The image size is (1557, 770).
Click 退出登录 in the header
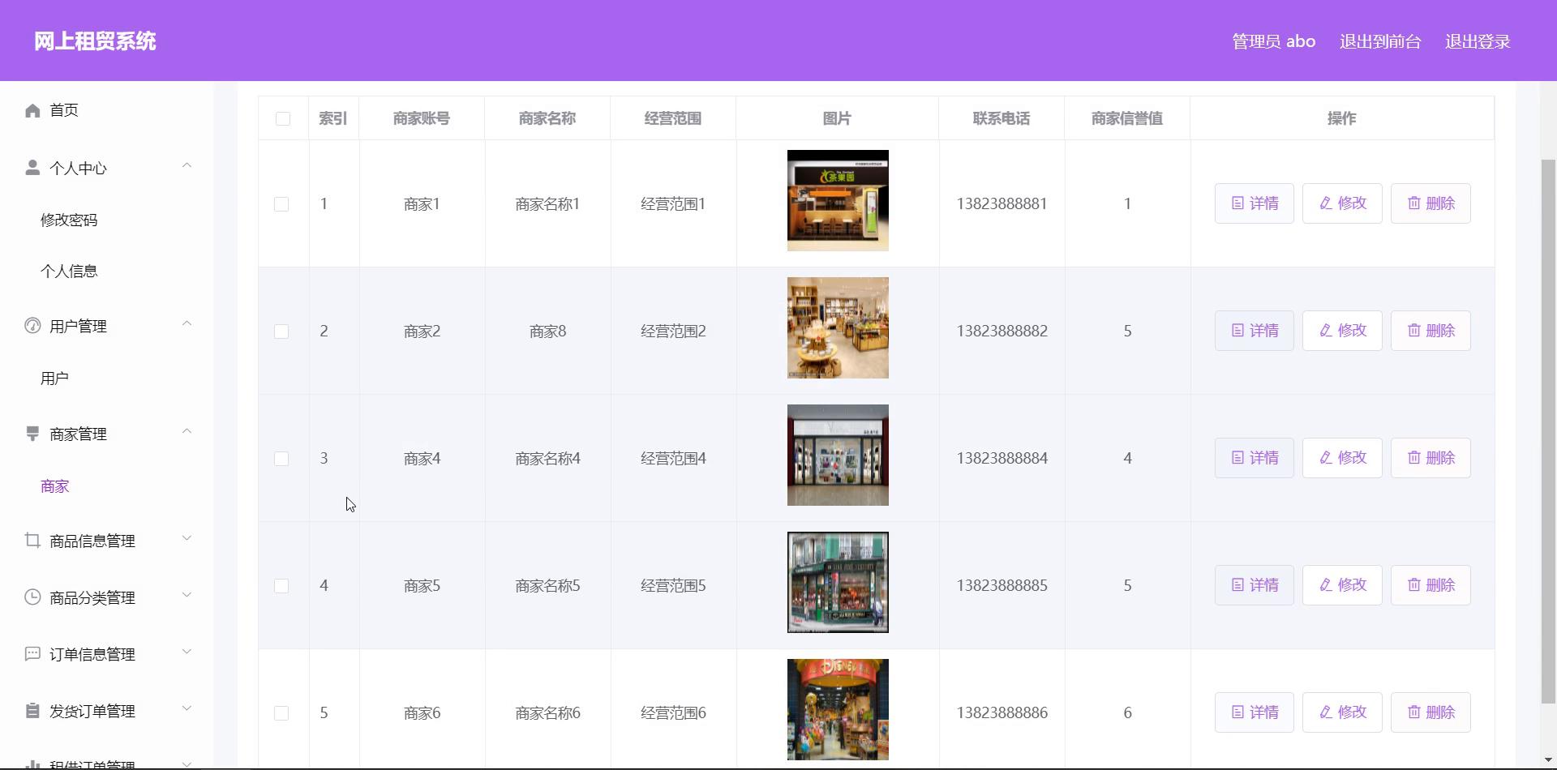click(1477, 41)
